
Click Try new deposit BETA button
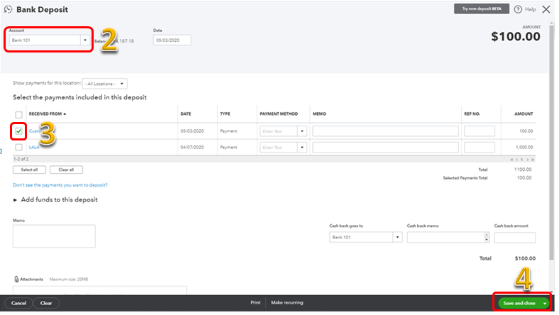pos(482,9)
